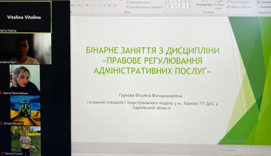
Task: Click muted mic icon beside Богдан Камурин
Action: [x=2, y=123]
